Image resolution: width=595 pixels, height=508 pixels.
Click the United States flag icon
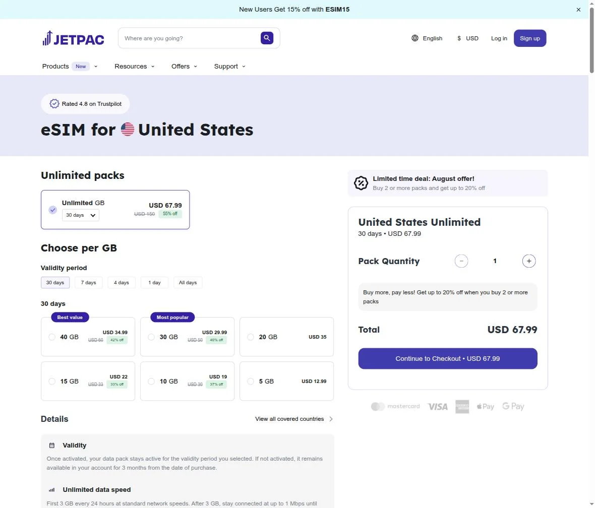[128, 130]
